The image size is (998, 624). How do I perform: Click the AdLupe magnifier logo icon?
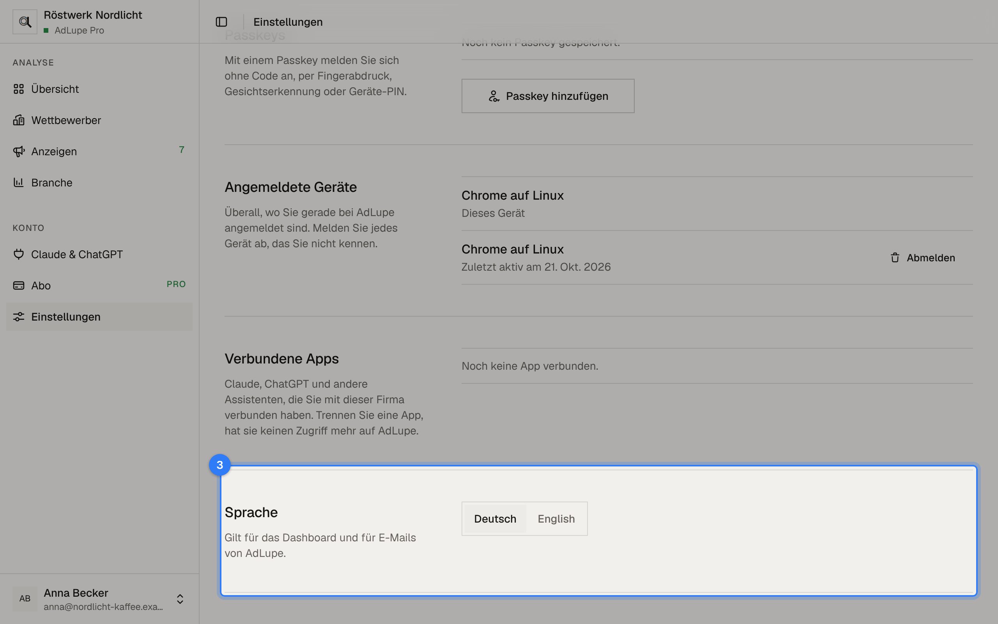point(25,22)
